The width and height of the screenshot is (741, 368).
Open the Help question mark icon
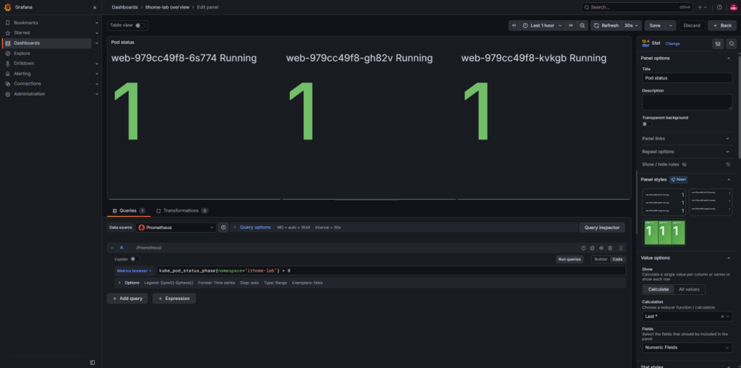(719, 7)
